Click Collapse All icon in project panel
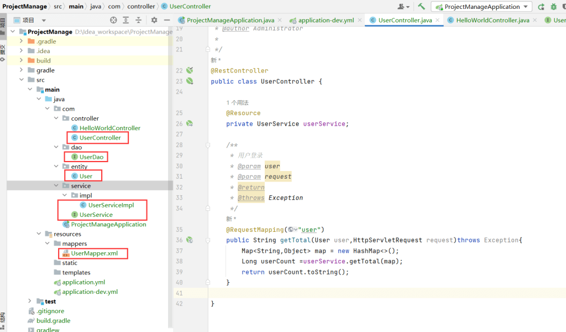The width and height of the screenshot is (566, 332). click(139, 20)
